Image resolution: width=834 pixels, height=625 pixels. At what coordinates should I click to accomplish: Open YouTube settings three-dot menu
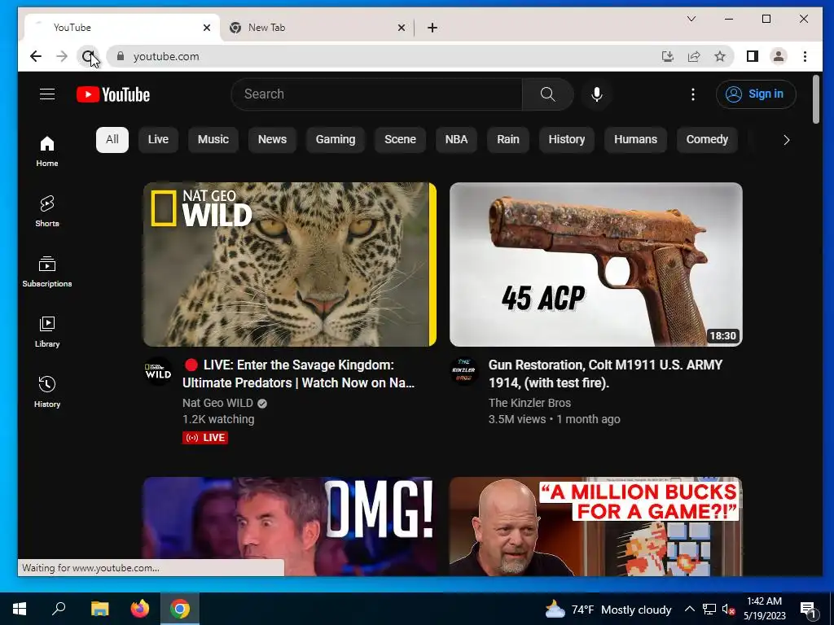point(692,94)
